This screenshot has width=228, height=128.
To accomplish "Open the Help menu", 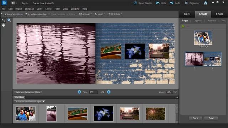I will click(x=85, y=9).
